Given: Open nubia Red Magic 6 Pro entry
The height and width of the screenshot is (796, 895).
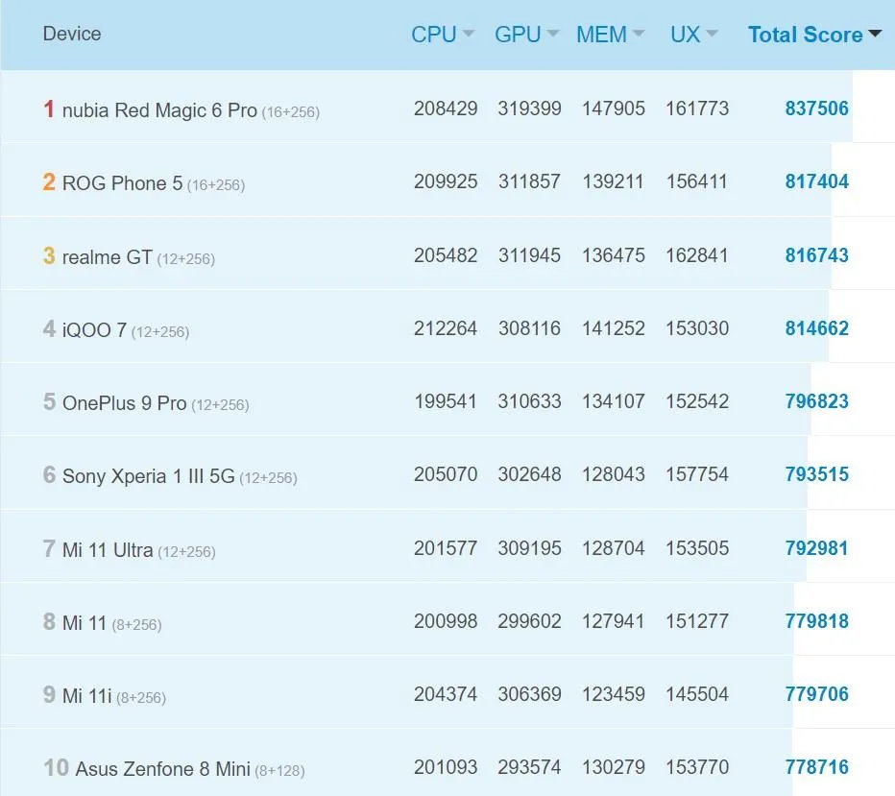Looking at the screenshot, I should 159,110.
